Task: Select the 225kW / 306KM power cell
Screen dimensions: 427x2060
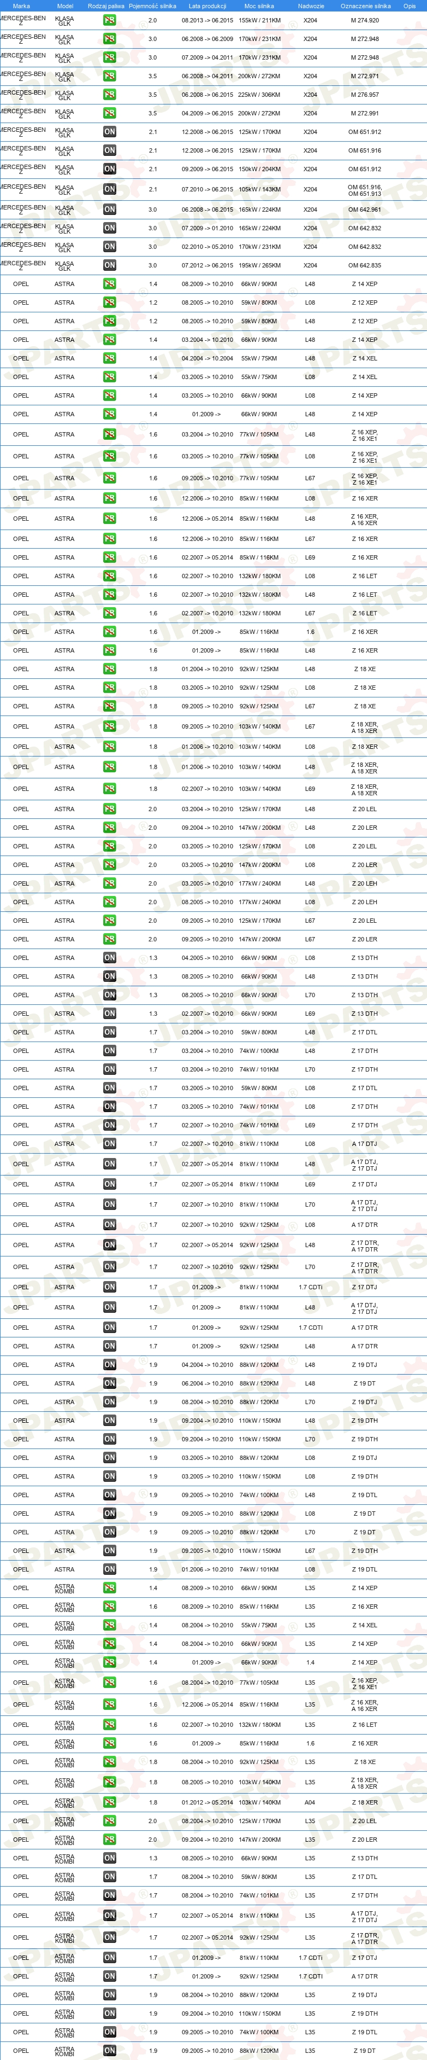Action: [x=259, y=95]
